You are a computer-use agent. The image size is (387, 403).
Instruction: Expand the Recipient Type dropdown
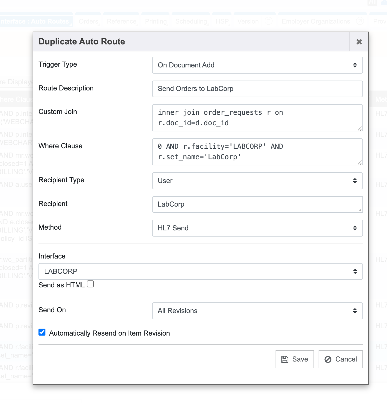[x=257, y=181]
